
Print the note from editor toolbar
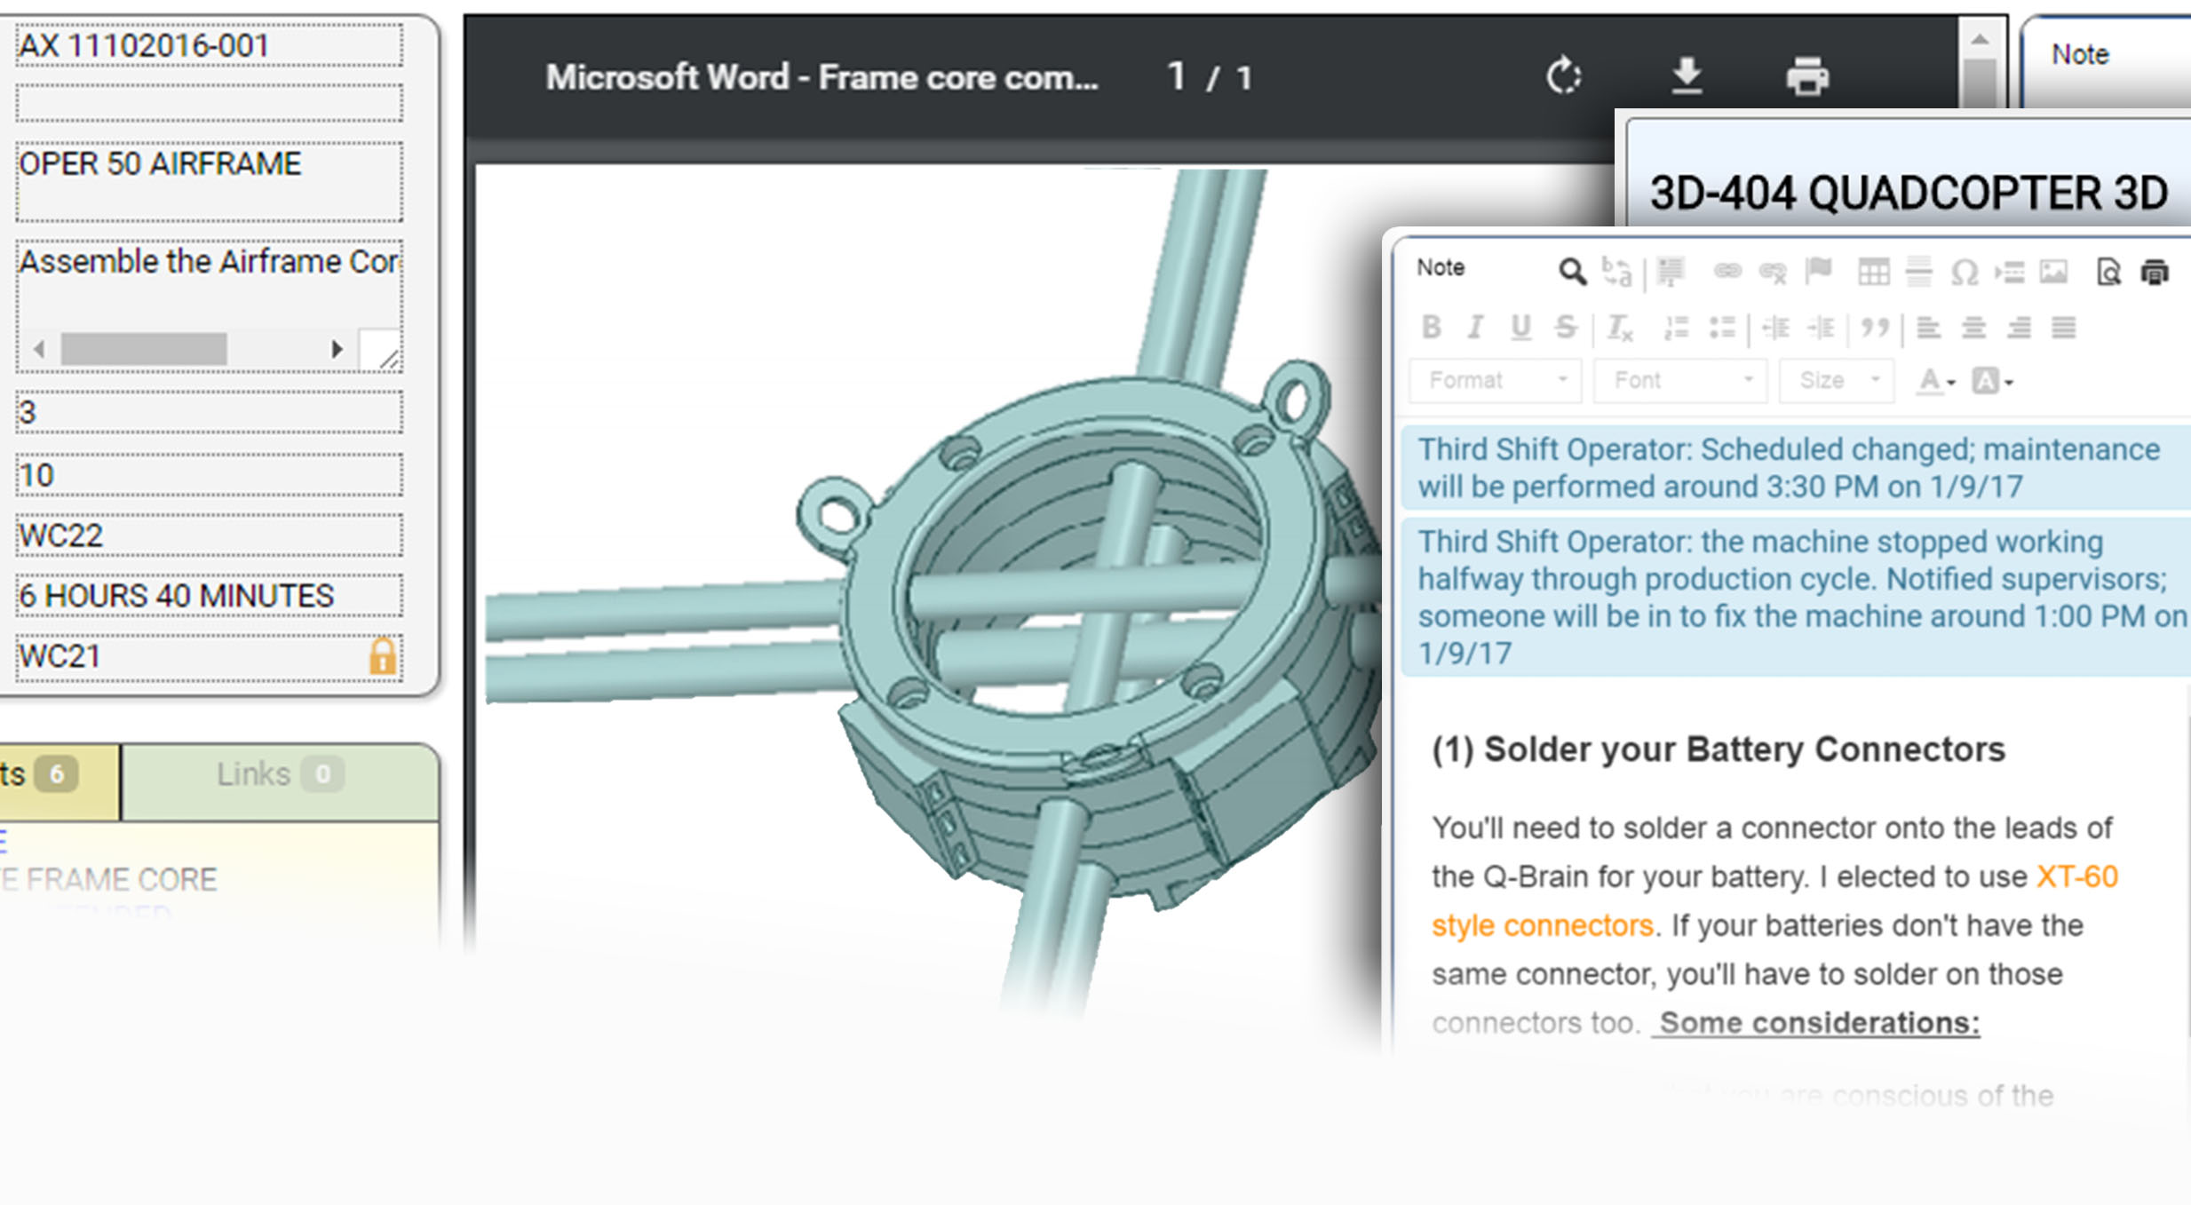click(2155, 272)
